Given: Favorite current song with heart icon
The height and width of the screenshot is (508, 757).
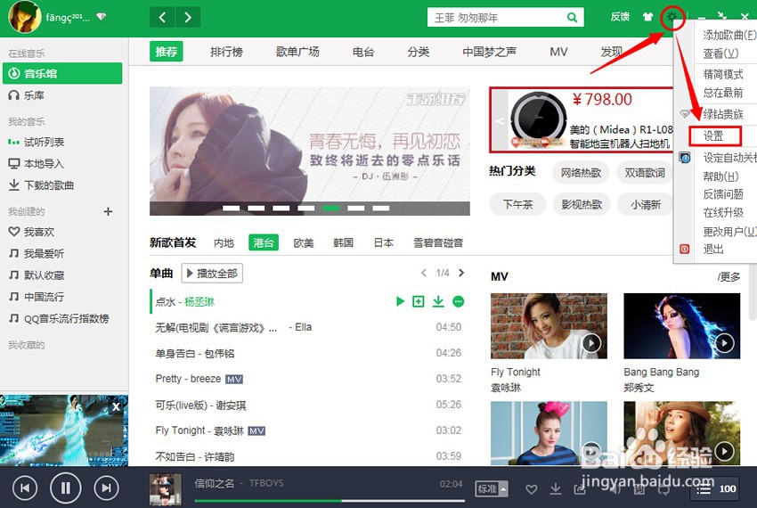Looking at the screenshot, I should (x=532, y=489).
